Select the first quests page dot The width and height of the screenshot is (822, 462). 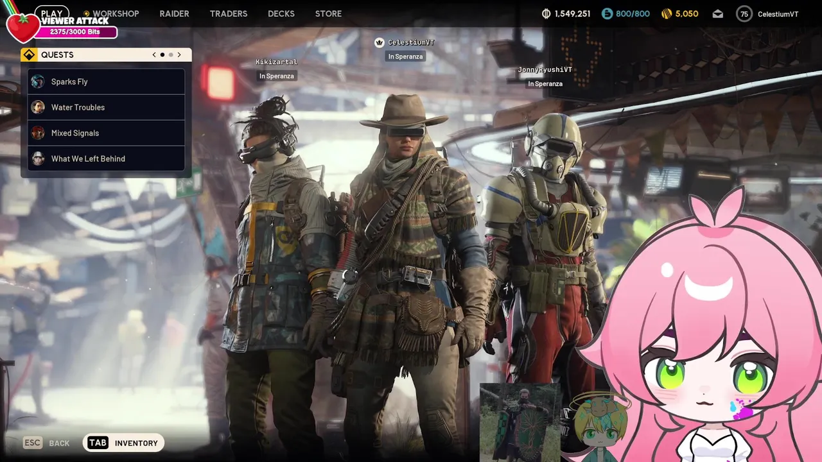coord(162,55)
